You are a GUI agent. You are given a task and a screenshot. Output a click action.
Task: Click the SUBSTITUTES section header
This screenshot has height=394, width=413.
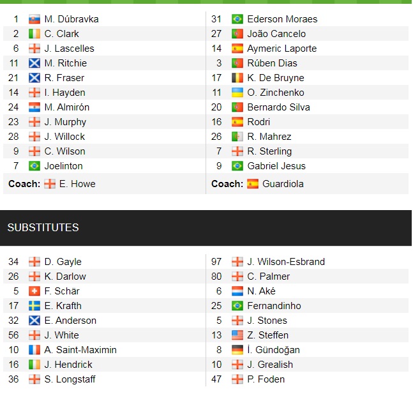tap(43, 227)
